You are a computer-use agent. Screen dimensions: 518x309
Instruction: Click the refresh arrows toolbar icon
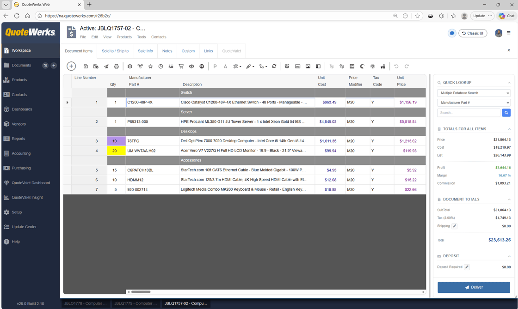tap(274, 67)
